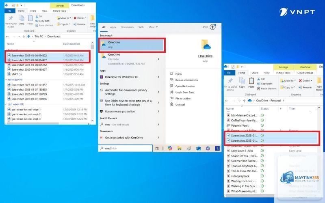Click Paste shortcut in Downloads window
325x203 pixels.
[x=44, y=25]
